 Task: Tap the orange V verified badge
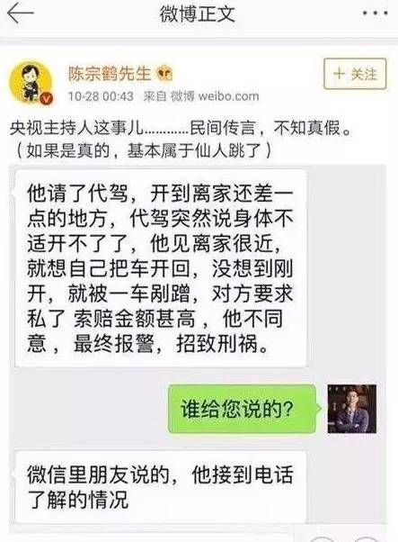(47, 99)
